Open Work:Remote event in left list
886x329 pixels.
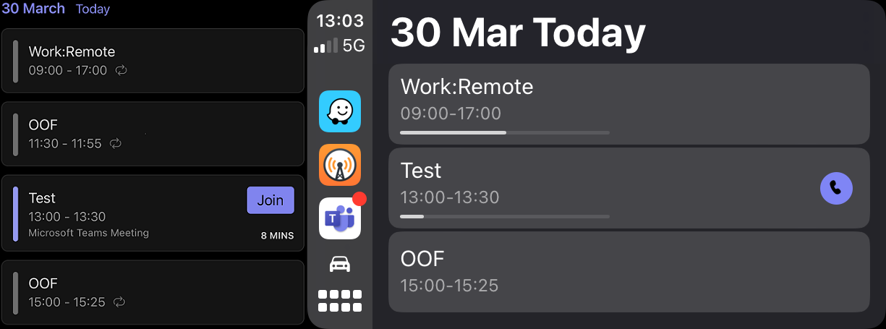(x=152, y=61)
